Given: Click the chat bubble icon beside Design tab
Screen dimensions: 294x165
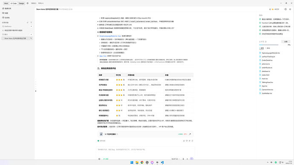Looking at the screenshot, I should tap(28, 3).
